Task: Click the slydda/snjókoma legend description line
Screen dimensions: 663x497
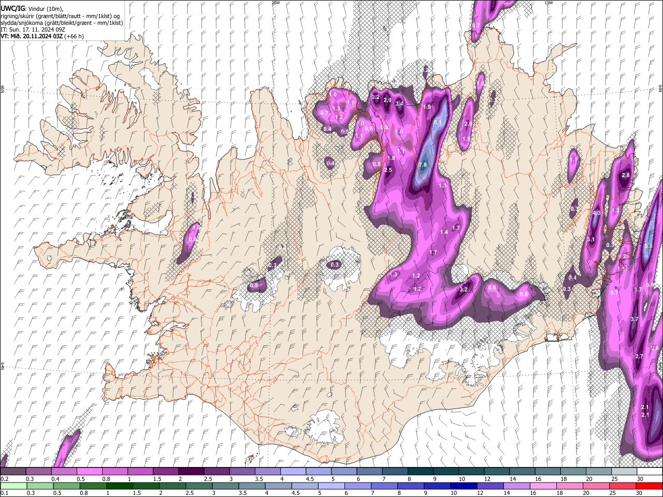Action: click(62, 23)
